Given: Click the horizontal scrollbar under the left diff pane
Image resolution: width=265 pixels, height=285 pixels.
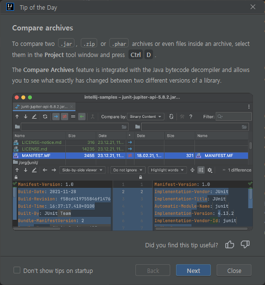Looking at the screenshot, I should [36, 228].
